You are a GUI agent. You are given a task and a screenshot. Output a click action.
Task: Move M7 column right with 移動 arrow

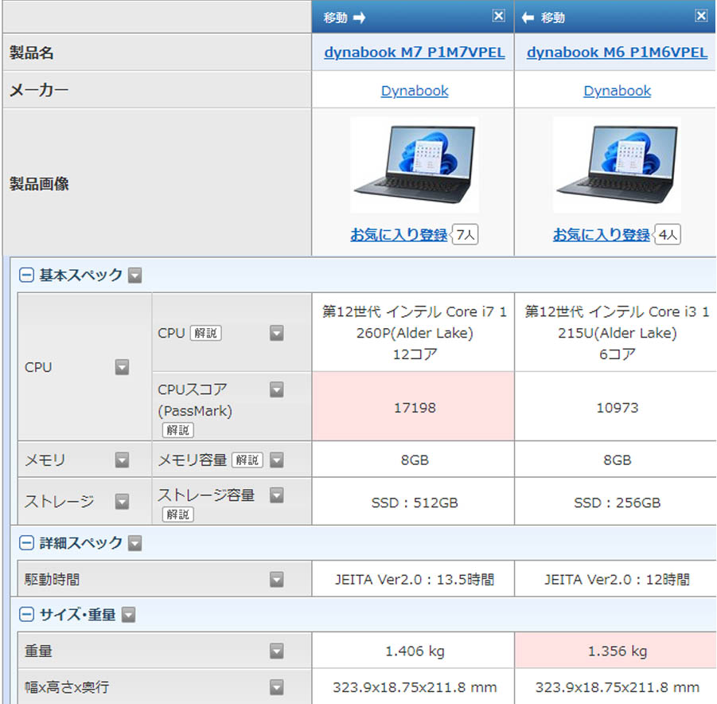click(x=345, y=18)
